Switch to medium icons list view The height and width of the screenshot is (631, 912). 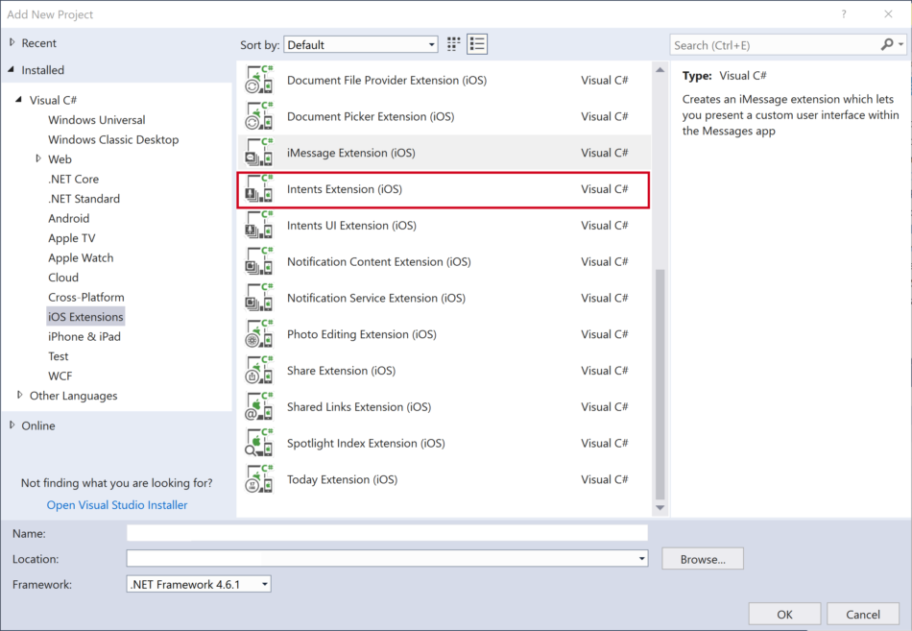pos(477,44)
